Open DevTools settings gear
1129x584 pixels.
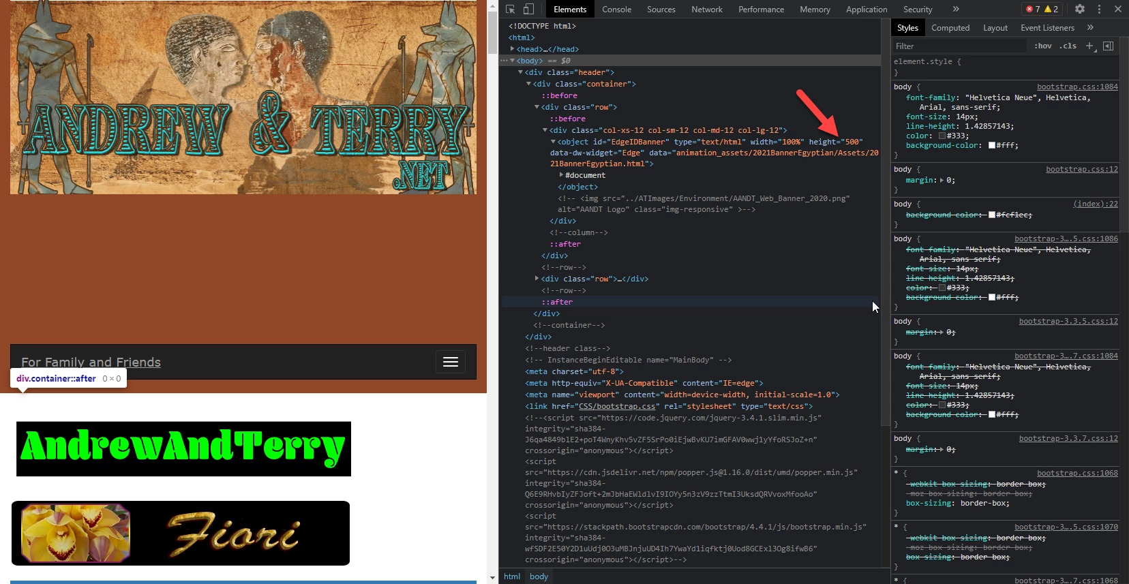pyautogui.click(x=1080, y=9)
